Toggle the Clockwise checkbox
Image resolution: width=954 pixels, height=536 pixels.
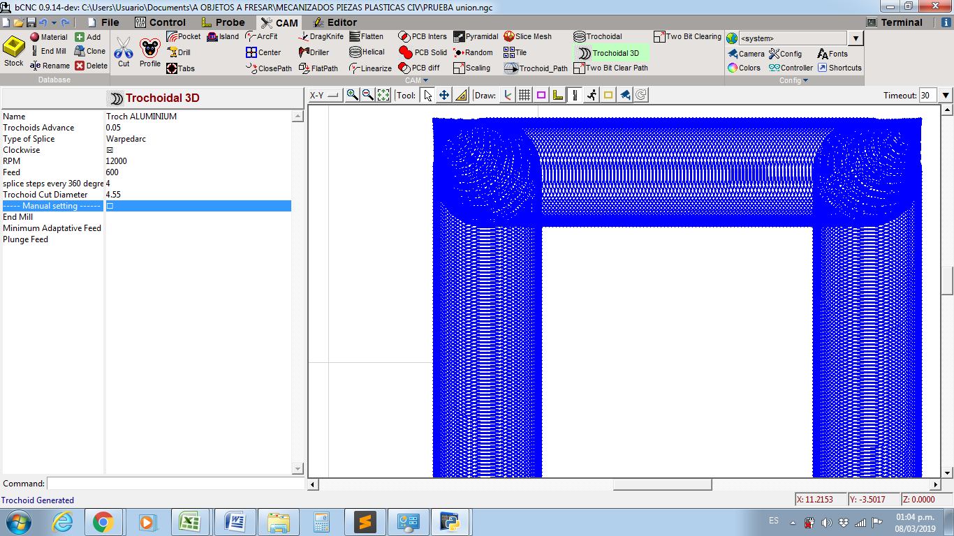110,150
